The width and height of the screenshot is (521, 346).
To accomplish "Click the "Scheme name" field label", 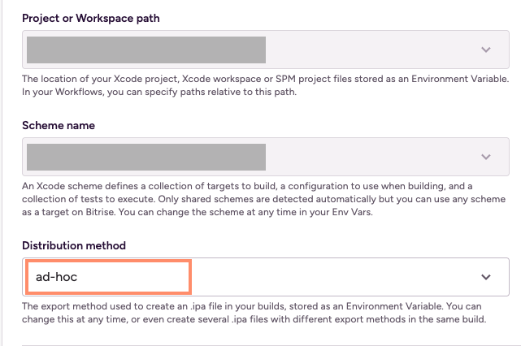I will point(58,126).
